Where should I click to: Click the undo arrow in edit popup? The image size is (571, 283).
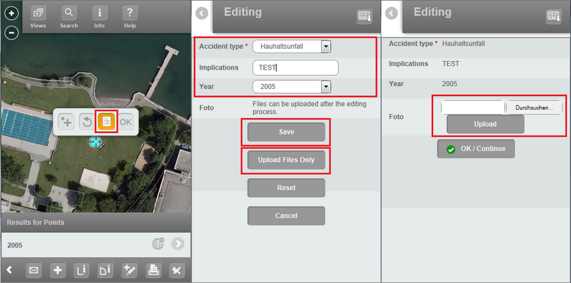87,122
